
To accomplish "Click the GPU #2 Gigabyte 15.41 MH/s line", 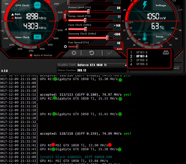I will pyautogui.click(x=79, y=114).
